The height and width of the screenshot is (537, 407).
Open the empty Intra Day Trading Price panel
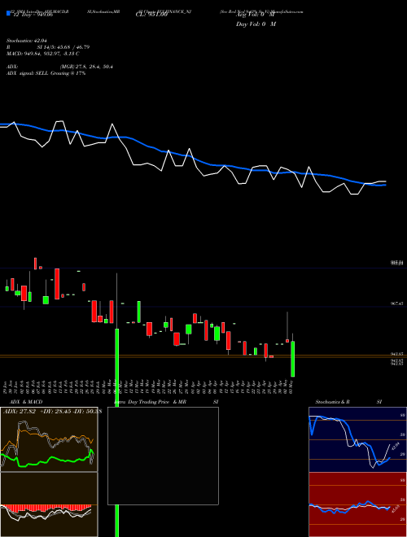point(163,456)
